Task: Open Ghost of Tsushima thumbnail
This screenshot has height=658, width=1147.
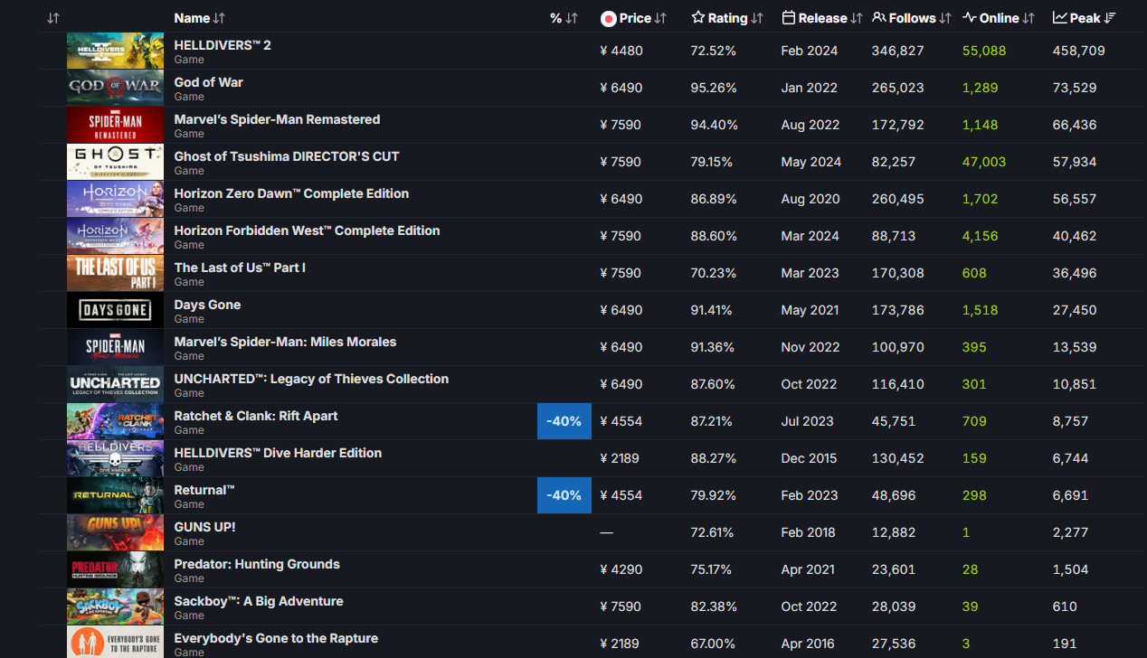Action: coord(115,162)
